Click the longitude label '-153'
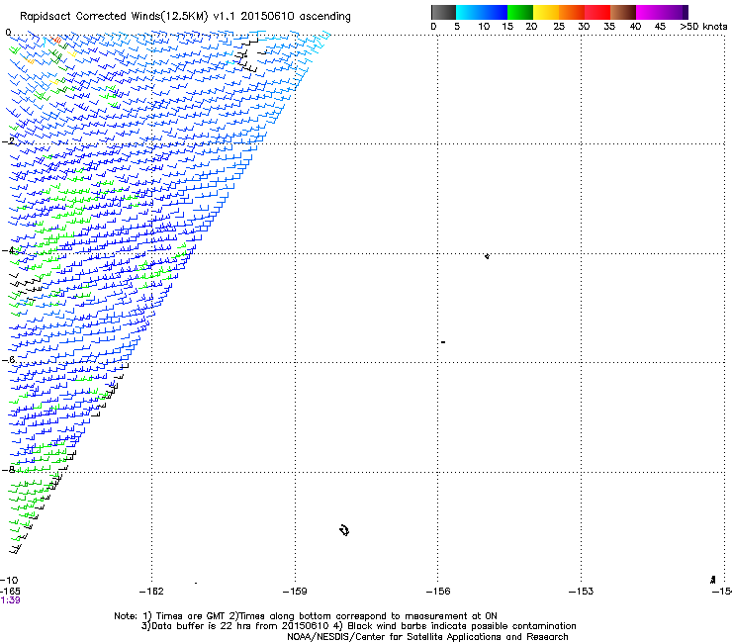This screenshot has width=732, height=643. pyautogui.click(x=582, y=592)
